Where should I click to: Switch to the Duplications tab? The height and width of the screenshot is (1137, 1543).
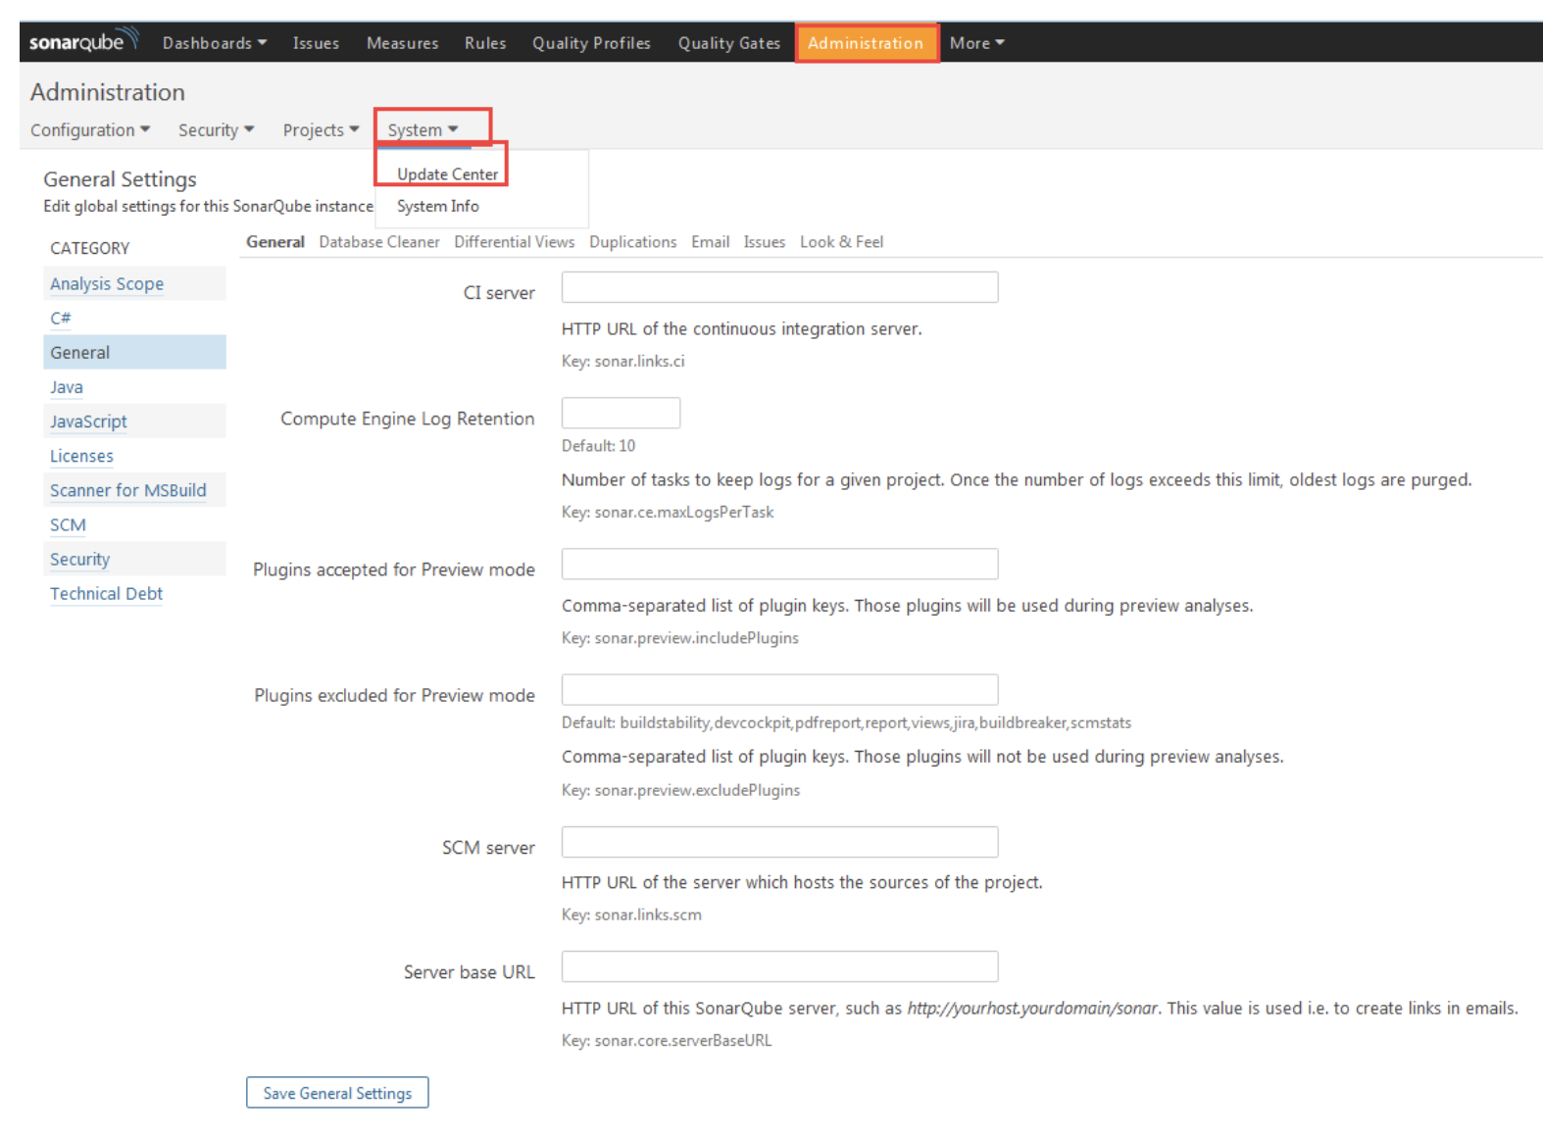pos(632,242)
